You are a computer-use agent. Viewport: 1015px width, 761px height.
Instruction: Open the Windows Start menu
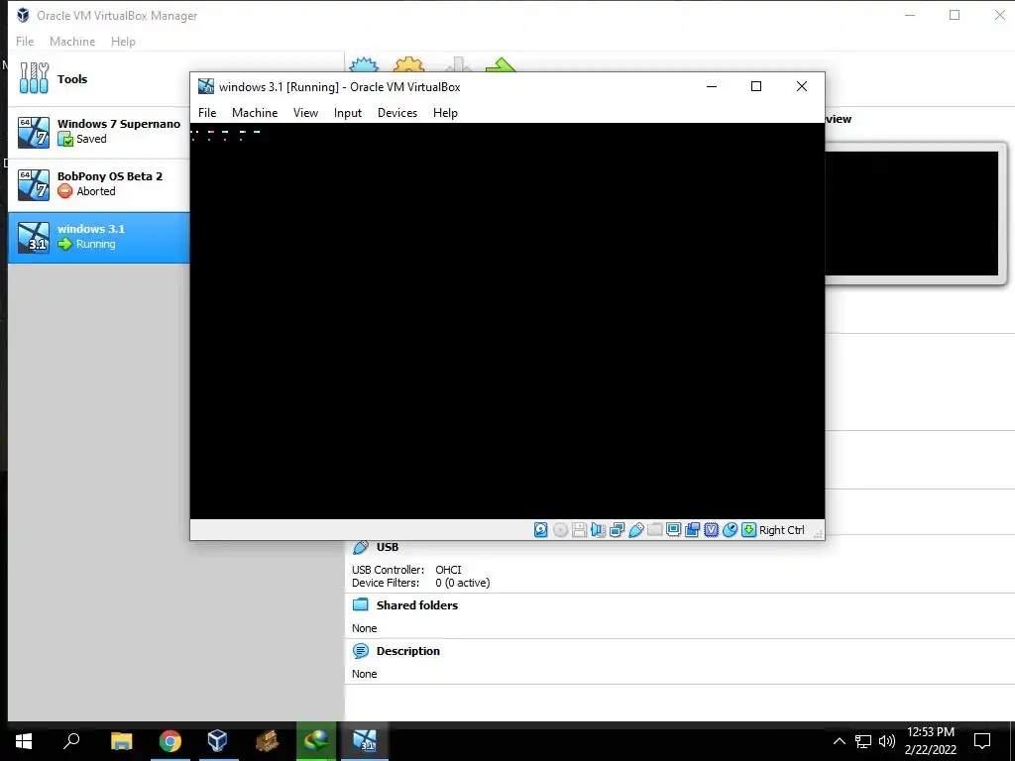coord(24,741)
